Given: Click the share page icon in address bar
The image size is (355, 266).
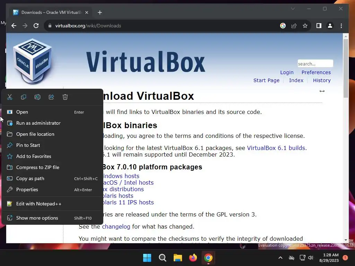Looking at the screenshot, I should (294, 26).
